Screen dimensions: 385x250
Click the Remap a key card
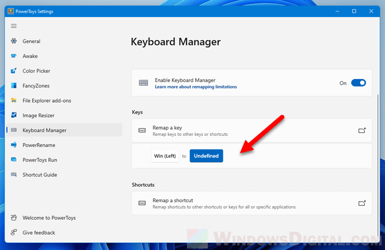(x=252, y=130)
